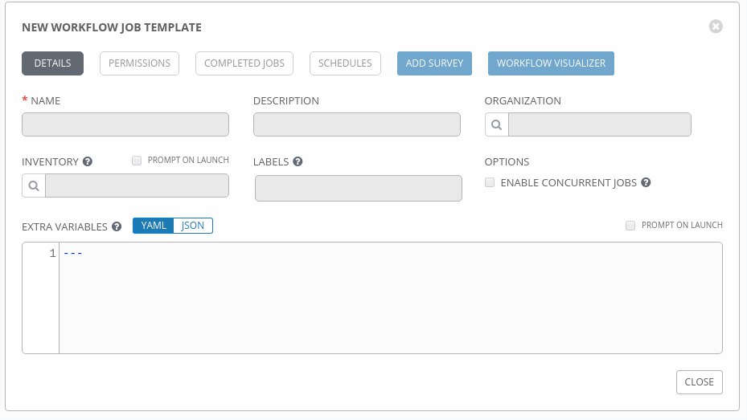
Task: Open the Details tab
Action: 52,63
